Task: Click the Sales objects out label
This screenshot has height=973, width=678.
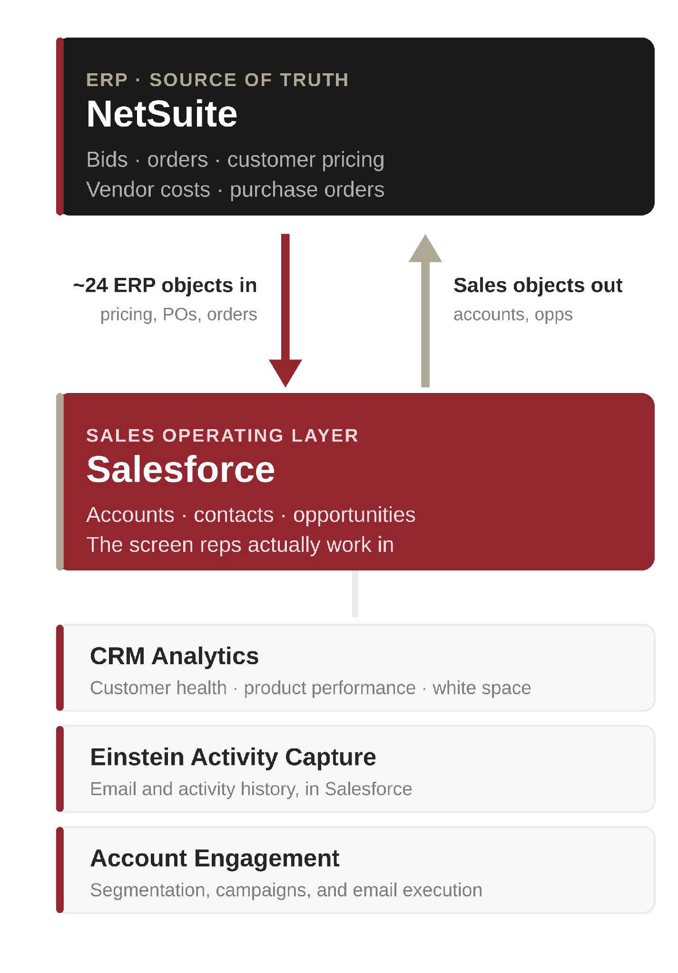Action: point(538,285)
